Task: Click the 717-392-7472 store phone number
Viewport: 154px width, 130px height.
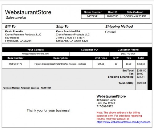Action: 105,106
